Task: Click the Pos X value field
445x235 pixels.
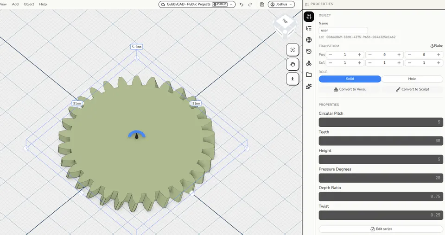Action: tap(345, 55)
